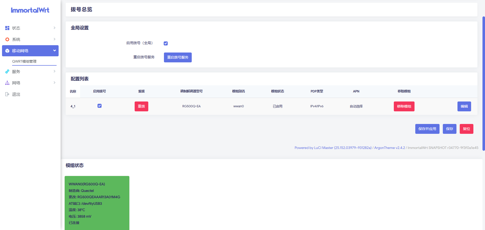This screenshot has width=485, height=230.
Task: Click the 保存 button
Action: tap(450, 129)
